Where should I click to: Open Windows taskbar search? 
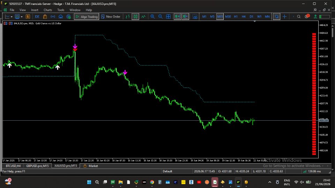tap(97, 182)
